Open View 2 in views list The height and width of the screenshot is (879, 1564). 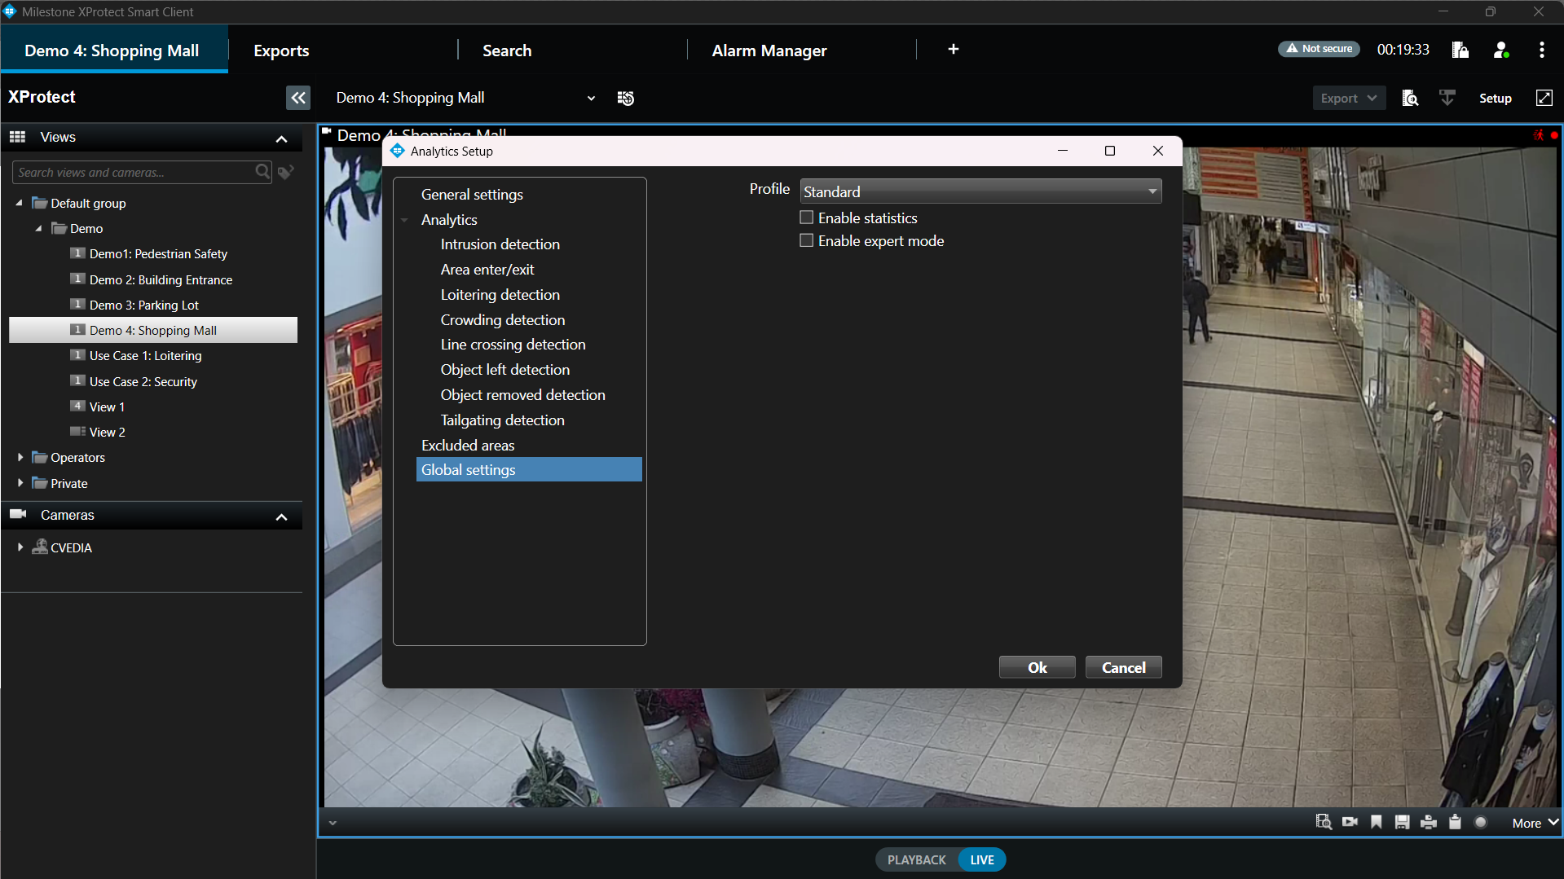(107, 432)
